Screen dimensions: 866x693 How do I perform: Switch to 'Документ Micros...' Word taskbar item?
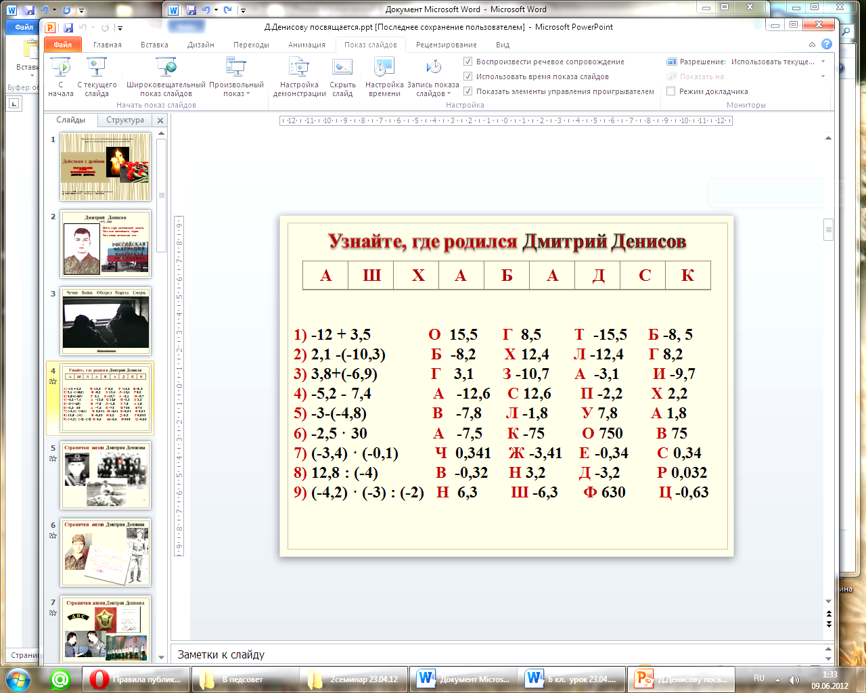click(x=462, y=679)
